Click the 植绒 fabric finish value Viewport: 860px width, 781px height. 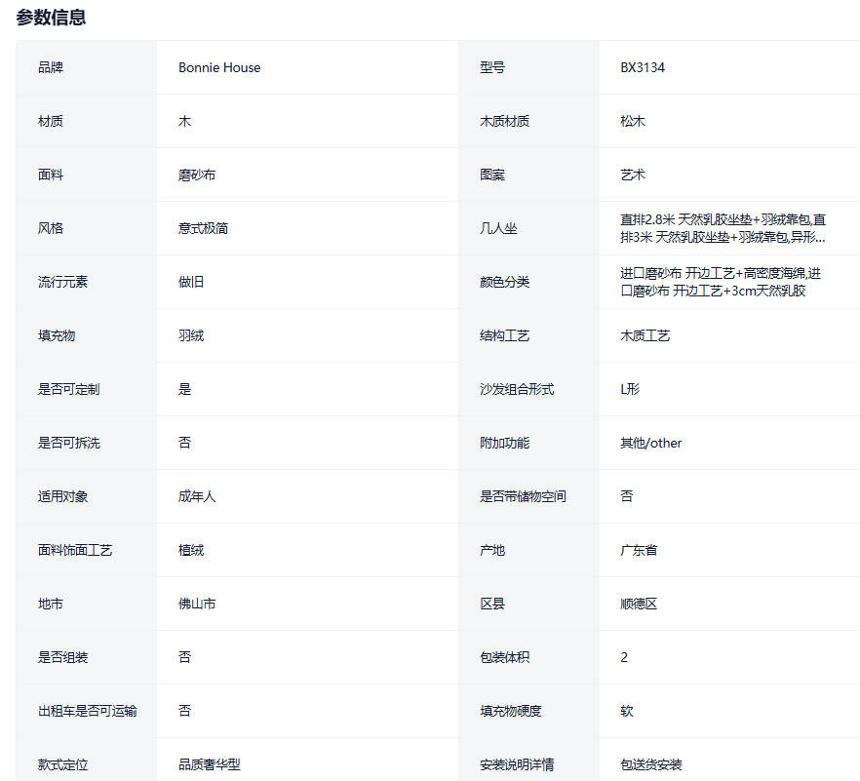191,550
